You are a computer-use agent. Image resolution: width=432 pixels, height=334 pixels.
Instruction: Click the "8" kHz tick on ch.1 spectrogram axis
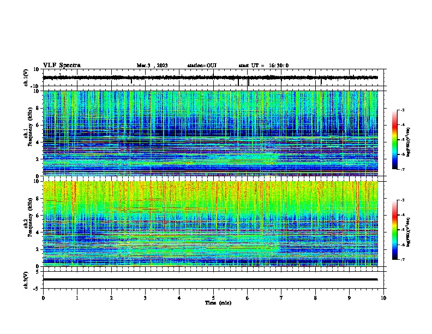(x=38, y=108)
